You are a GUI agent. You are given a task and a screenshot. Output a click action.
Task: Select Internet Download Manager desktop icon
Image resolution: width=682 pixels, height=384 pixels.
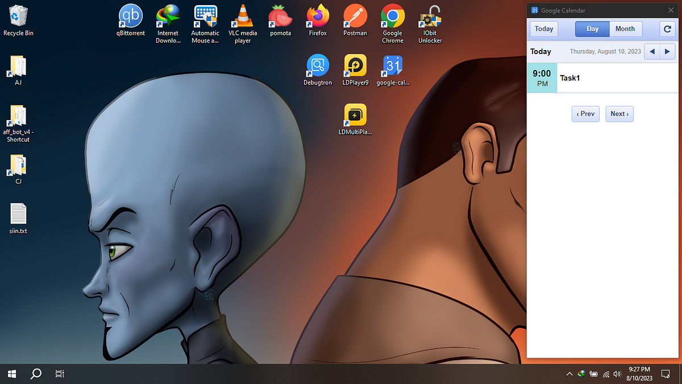tap(168, 24)
